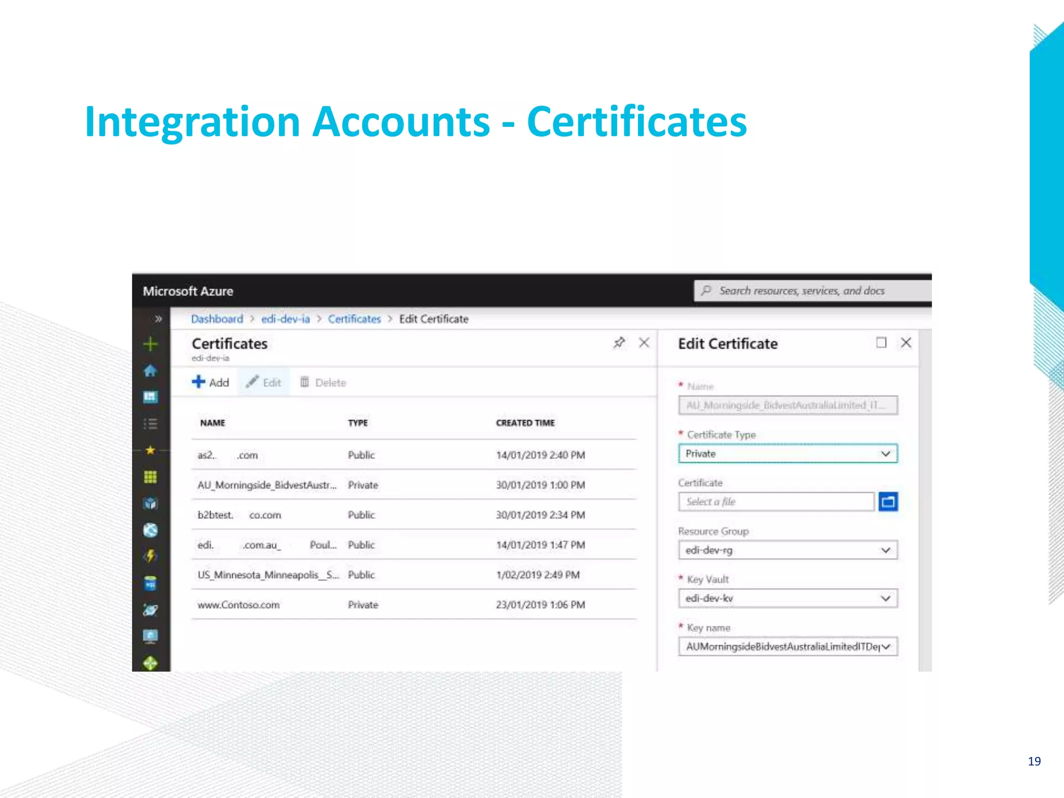Sort by the NAME column header
This screenshot has height=798, width=1064.
[x=212, y=423]
